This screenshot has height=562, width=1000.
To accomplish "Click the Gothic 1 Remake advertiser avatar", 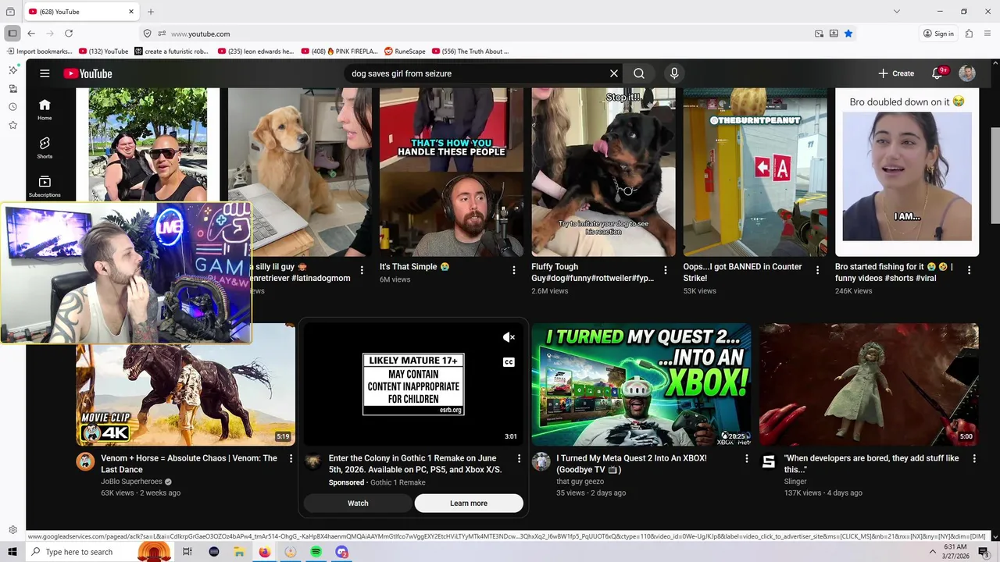I will click(312, 461).
